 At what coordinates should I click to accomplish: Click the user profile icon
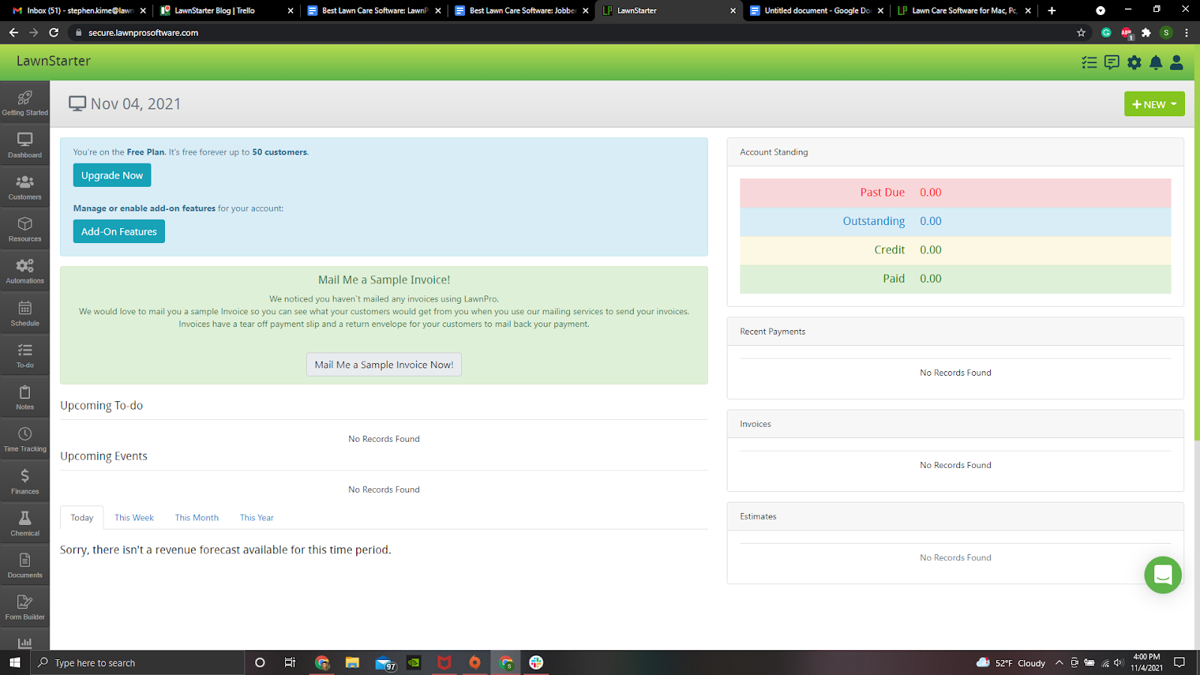(x=1176, y=63)
